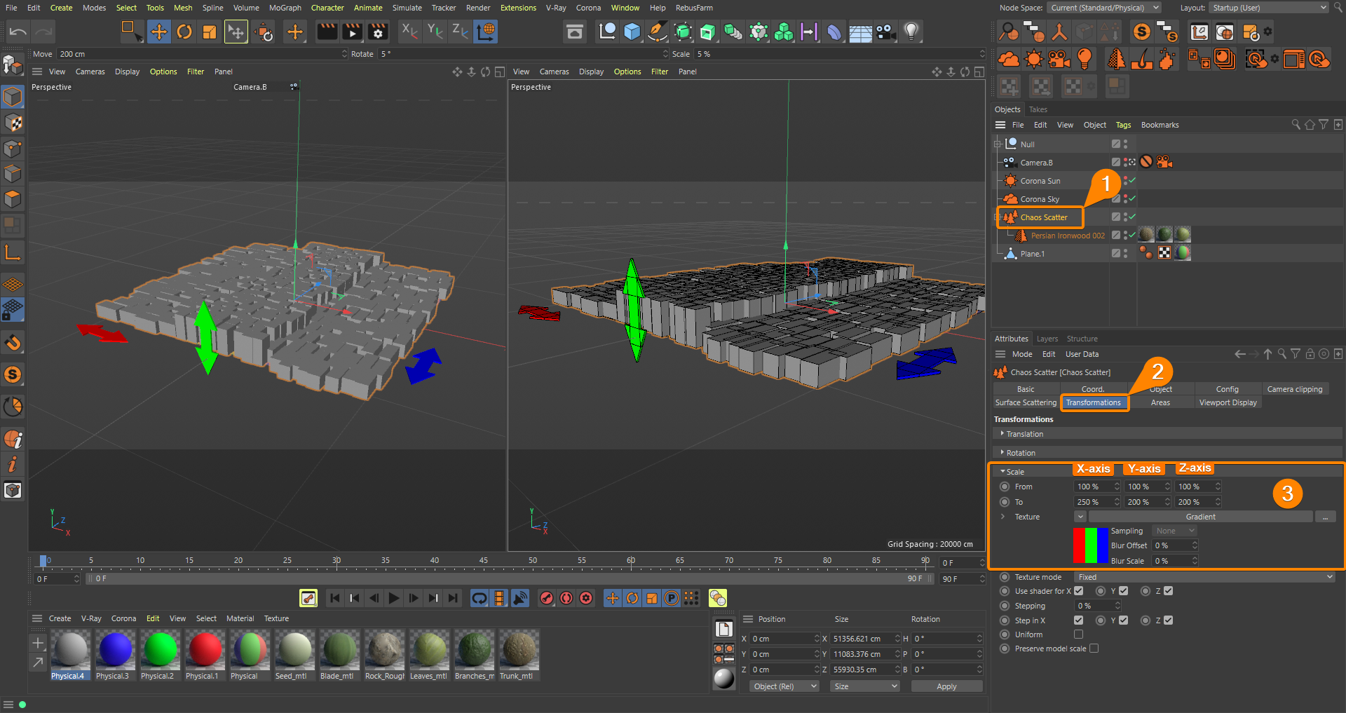Click the Chaos Scatter object icon in tree

1009,217
